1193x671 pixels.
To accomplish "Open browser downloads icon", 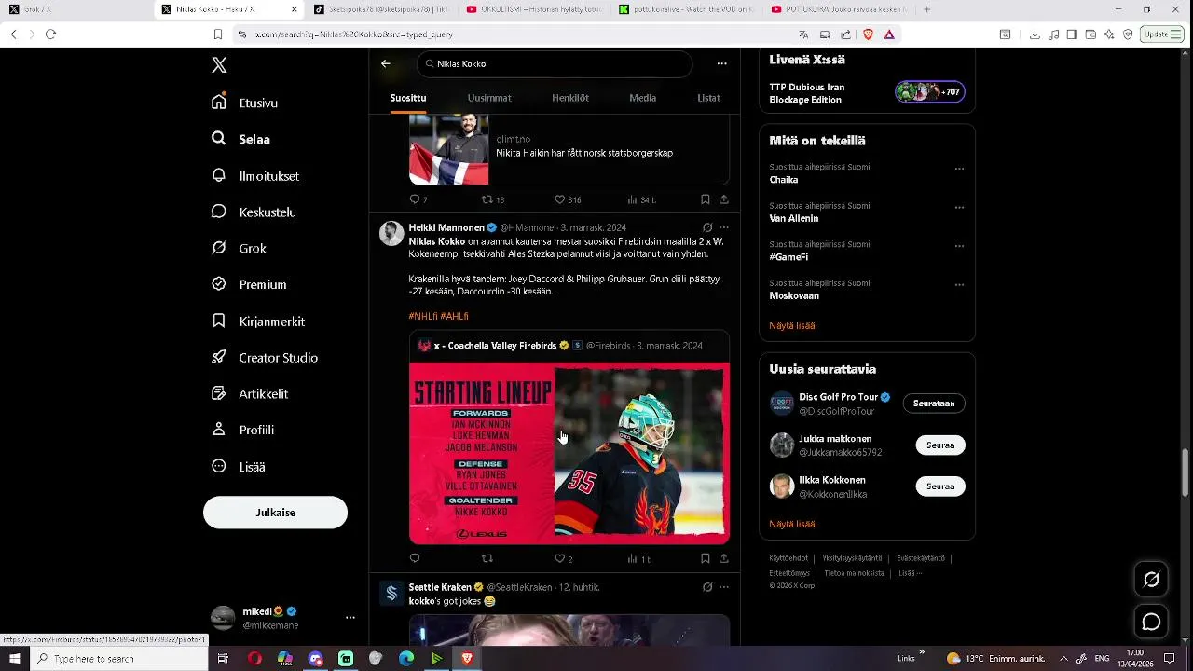I will point(1035,34).
